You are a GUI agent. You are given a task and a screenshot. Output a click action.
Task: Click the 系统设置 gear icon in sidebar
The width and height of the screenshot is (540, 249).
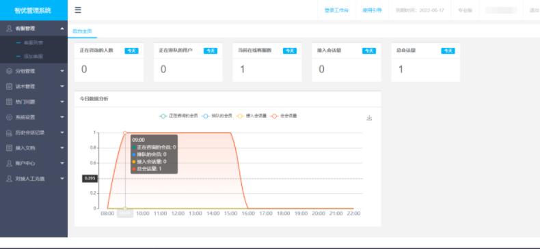coord(10,117)
